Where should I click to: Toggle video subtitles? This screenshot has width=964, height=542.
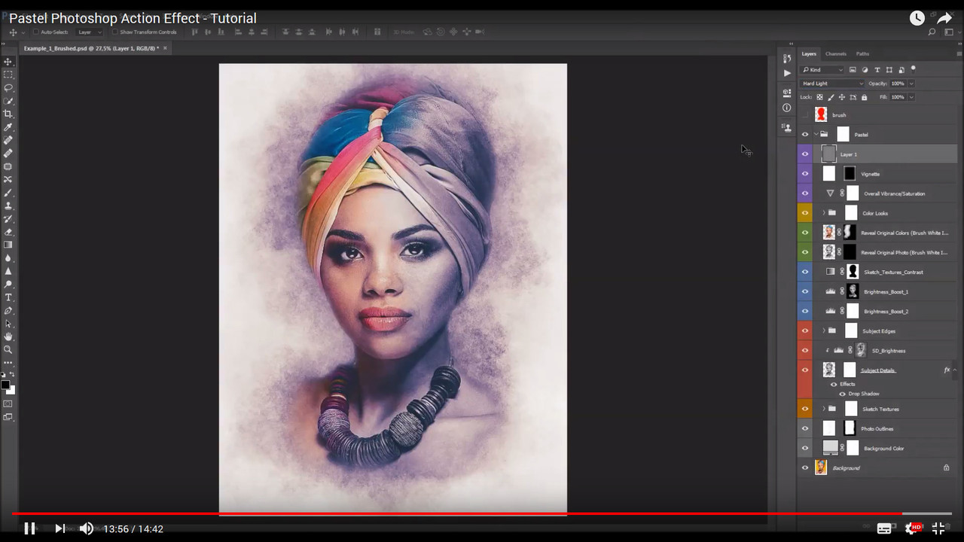coord(884,528)
